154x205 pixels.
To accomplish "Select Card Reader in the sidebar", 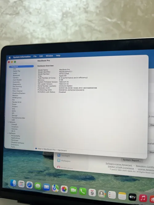I will point(17,80).
